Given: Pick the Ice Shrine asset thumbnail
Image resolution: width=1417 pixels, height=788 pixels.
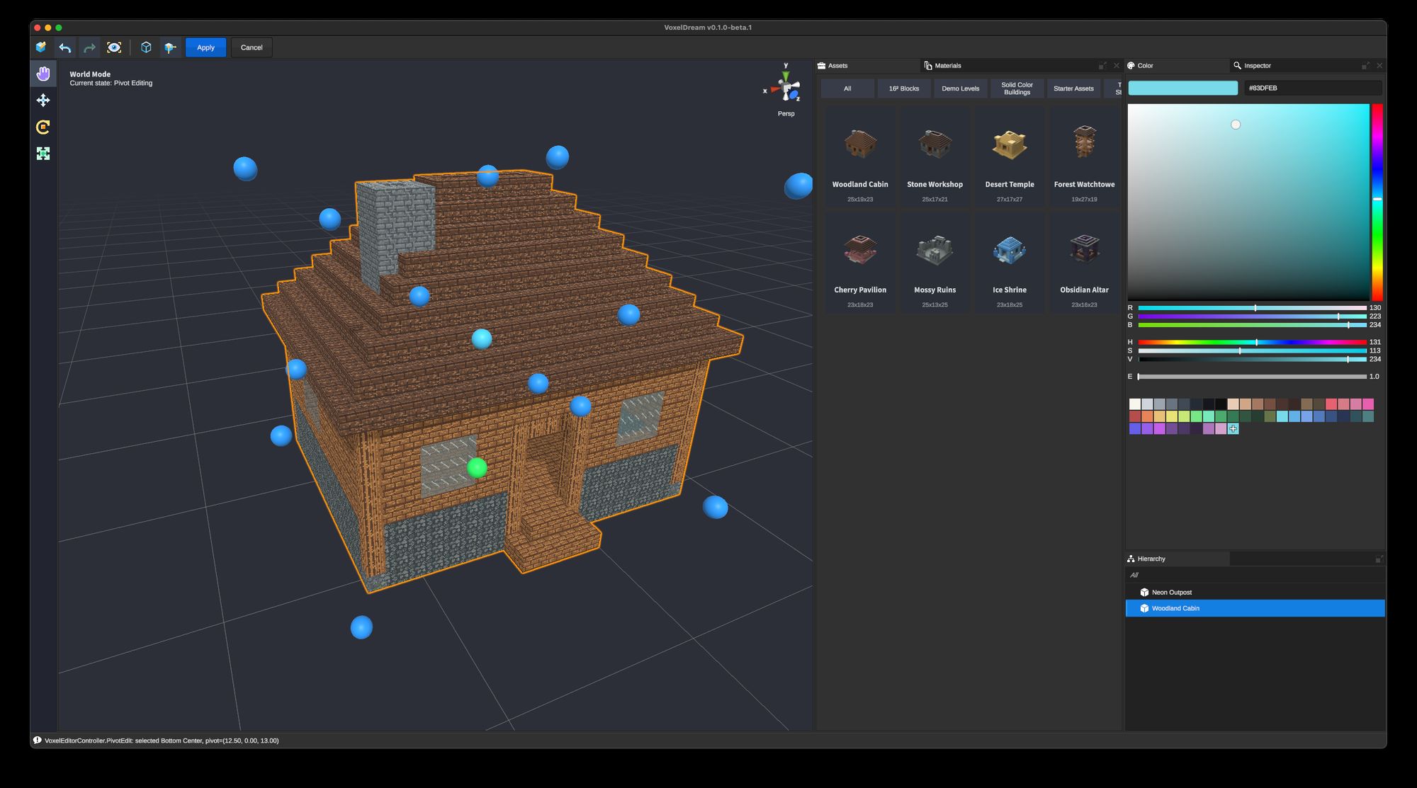Looking at the screenshot, I should (1010, 263).
